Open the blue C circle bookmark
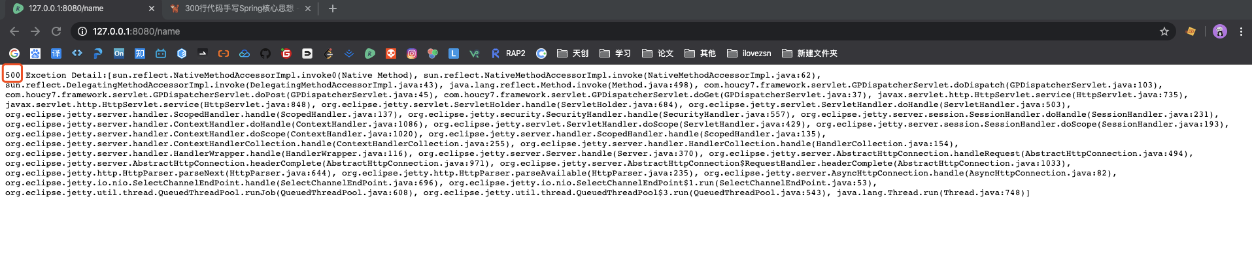The height and width of the screenshot is (261, 1252). click(541, 54)
